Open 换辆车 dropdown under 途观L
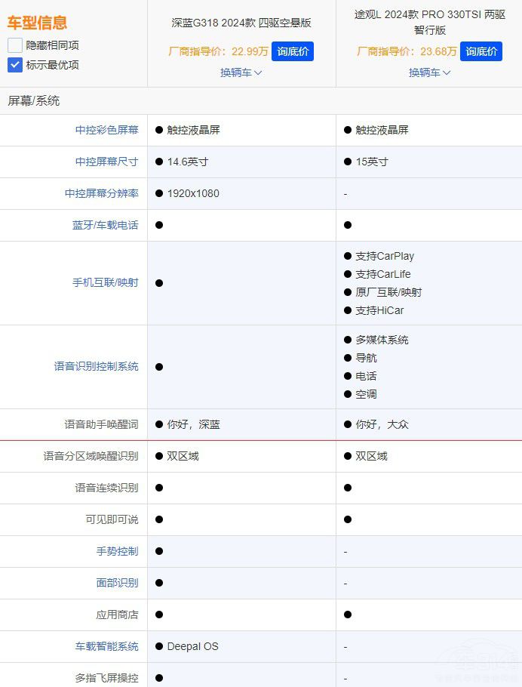 pos(429,72)
